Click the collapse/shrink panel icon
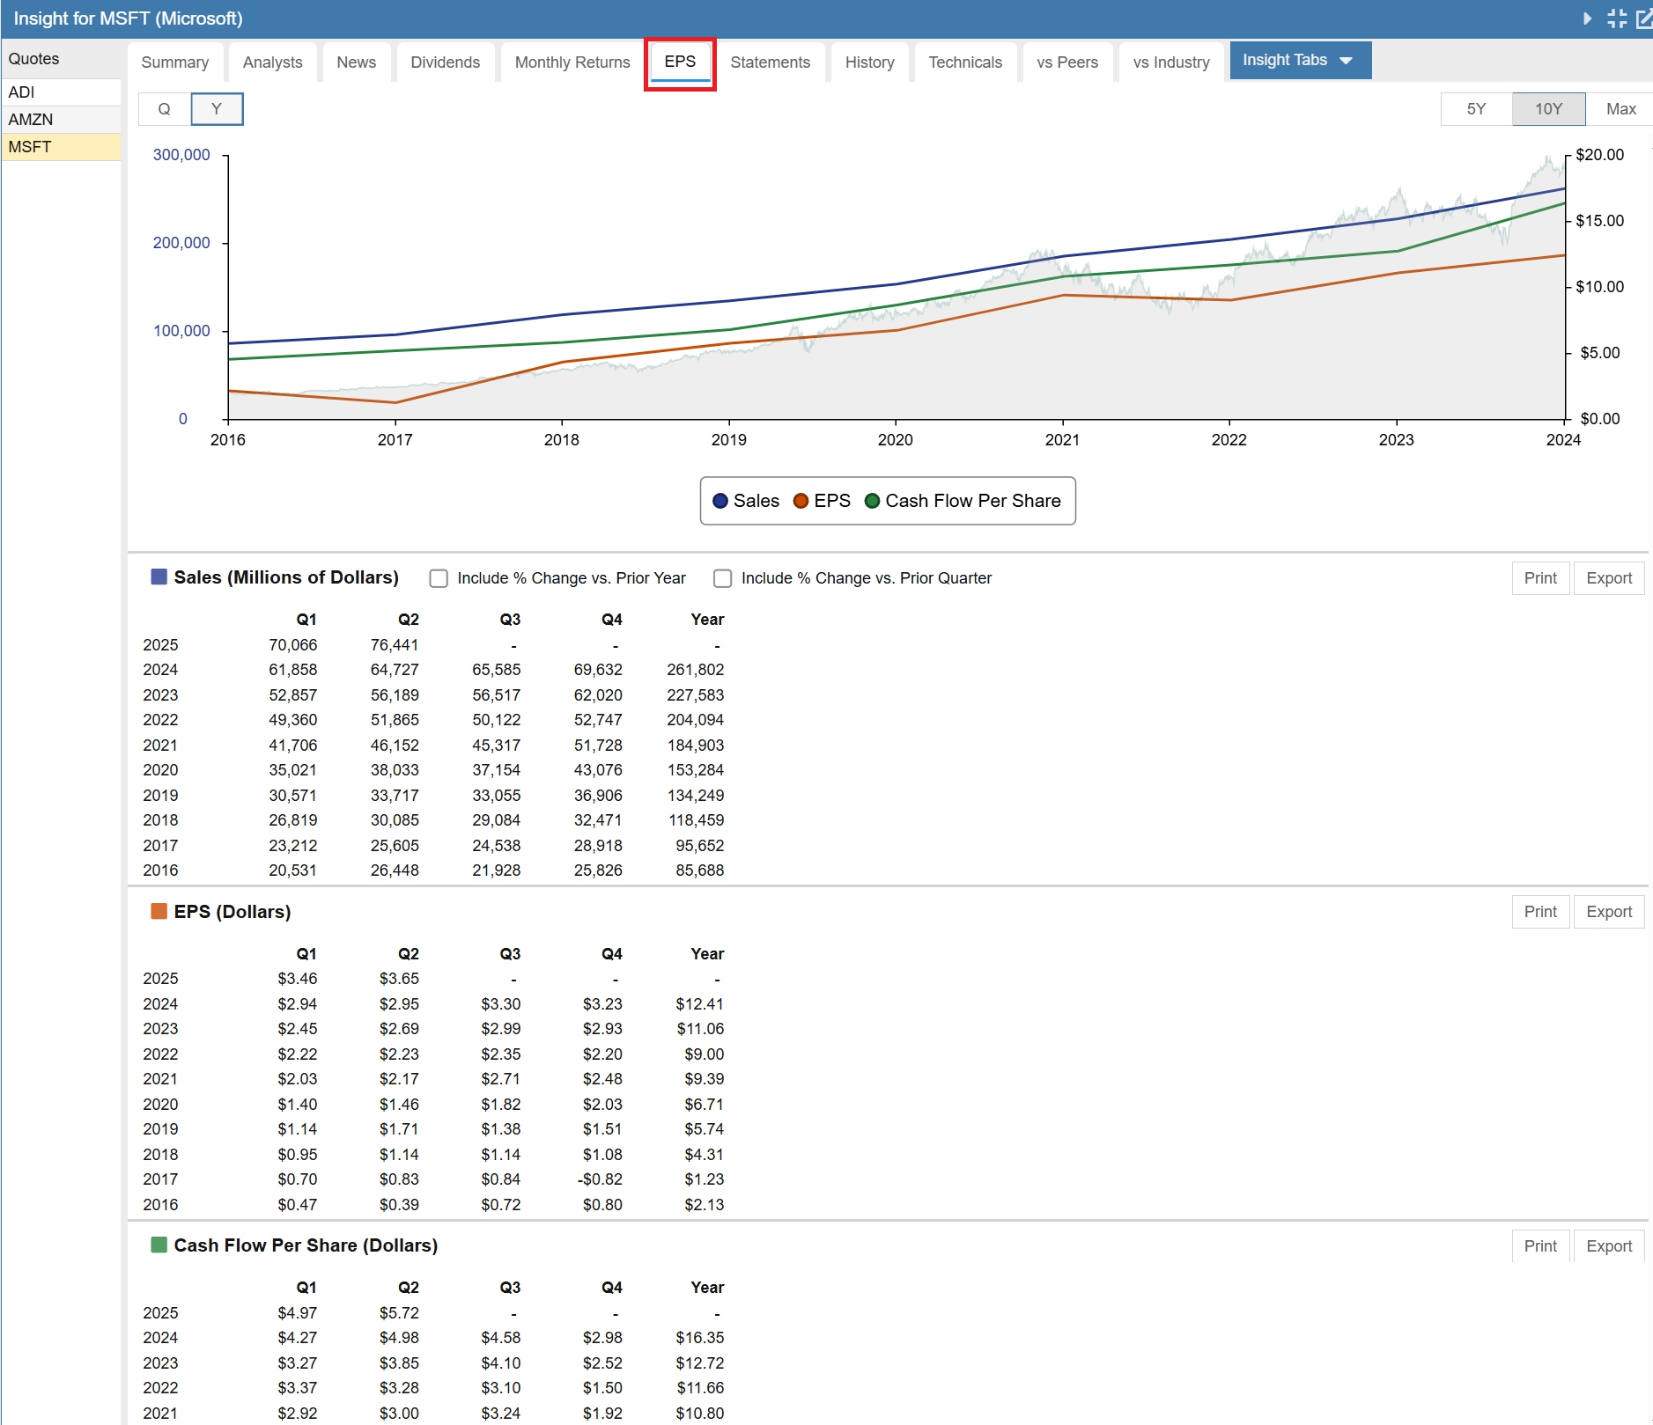 [x=1616, y=18]
